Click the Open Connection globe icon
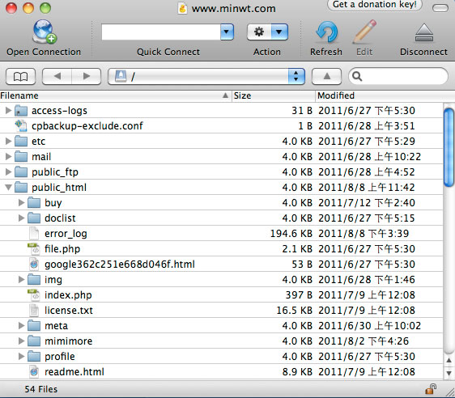The height and width of the screenshot is (398, 455). [45, 32]
